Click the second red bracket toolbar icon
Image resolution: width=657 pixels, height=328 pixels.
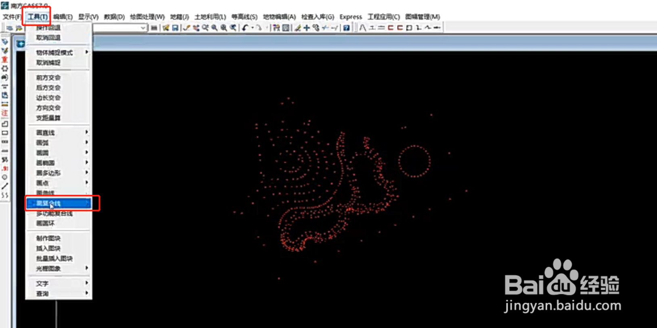(400, 28)
